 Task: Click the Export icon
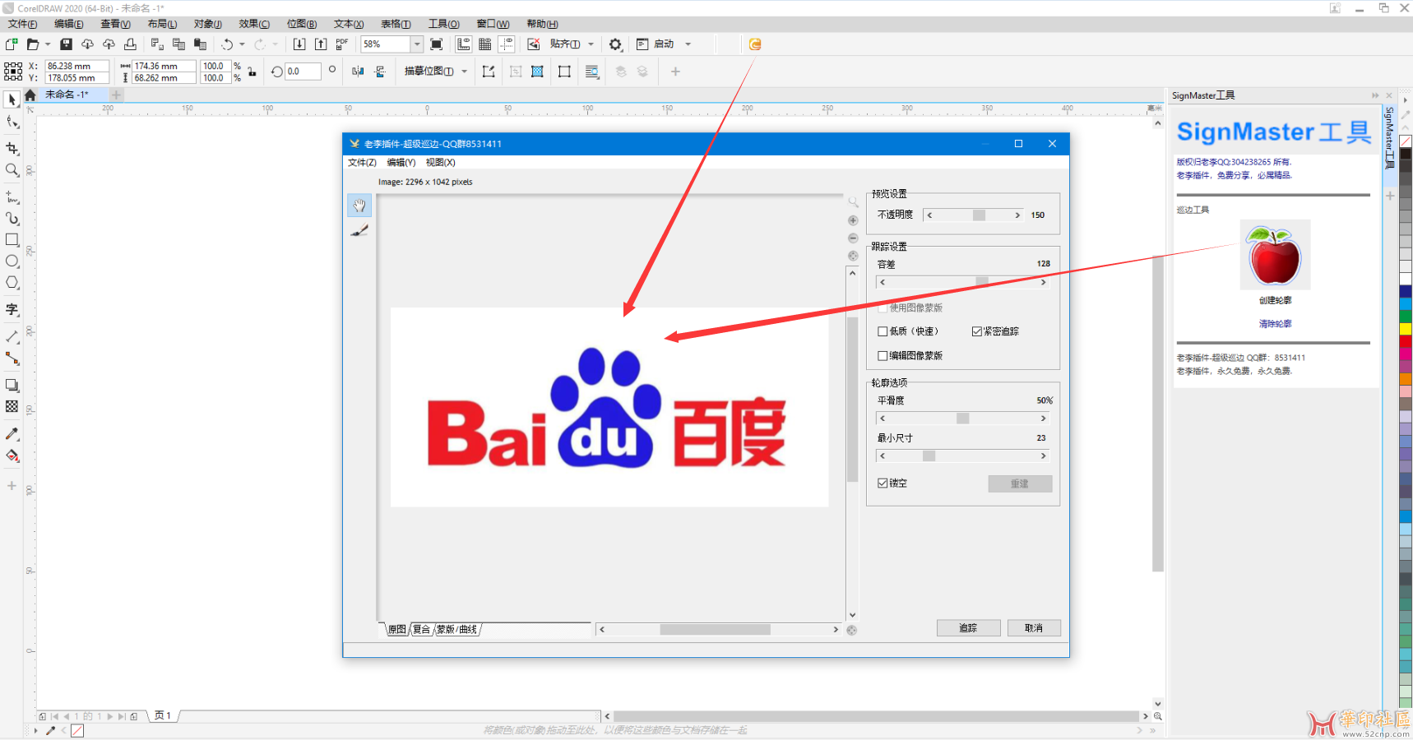[321, 44]
